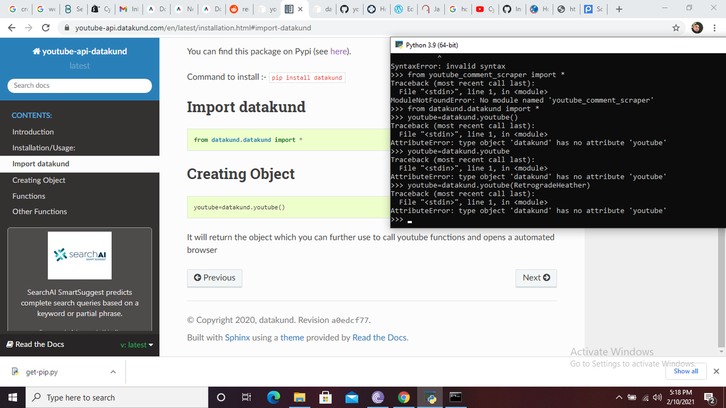The height and width of the screenshot is (408, 726).
Task: Open the command prompt taskbar icon
Action: [456, 397]
